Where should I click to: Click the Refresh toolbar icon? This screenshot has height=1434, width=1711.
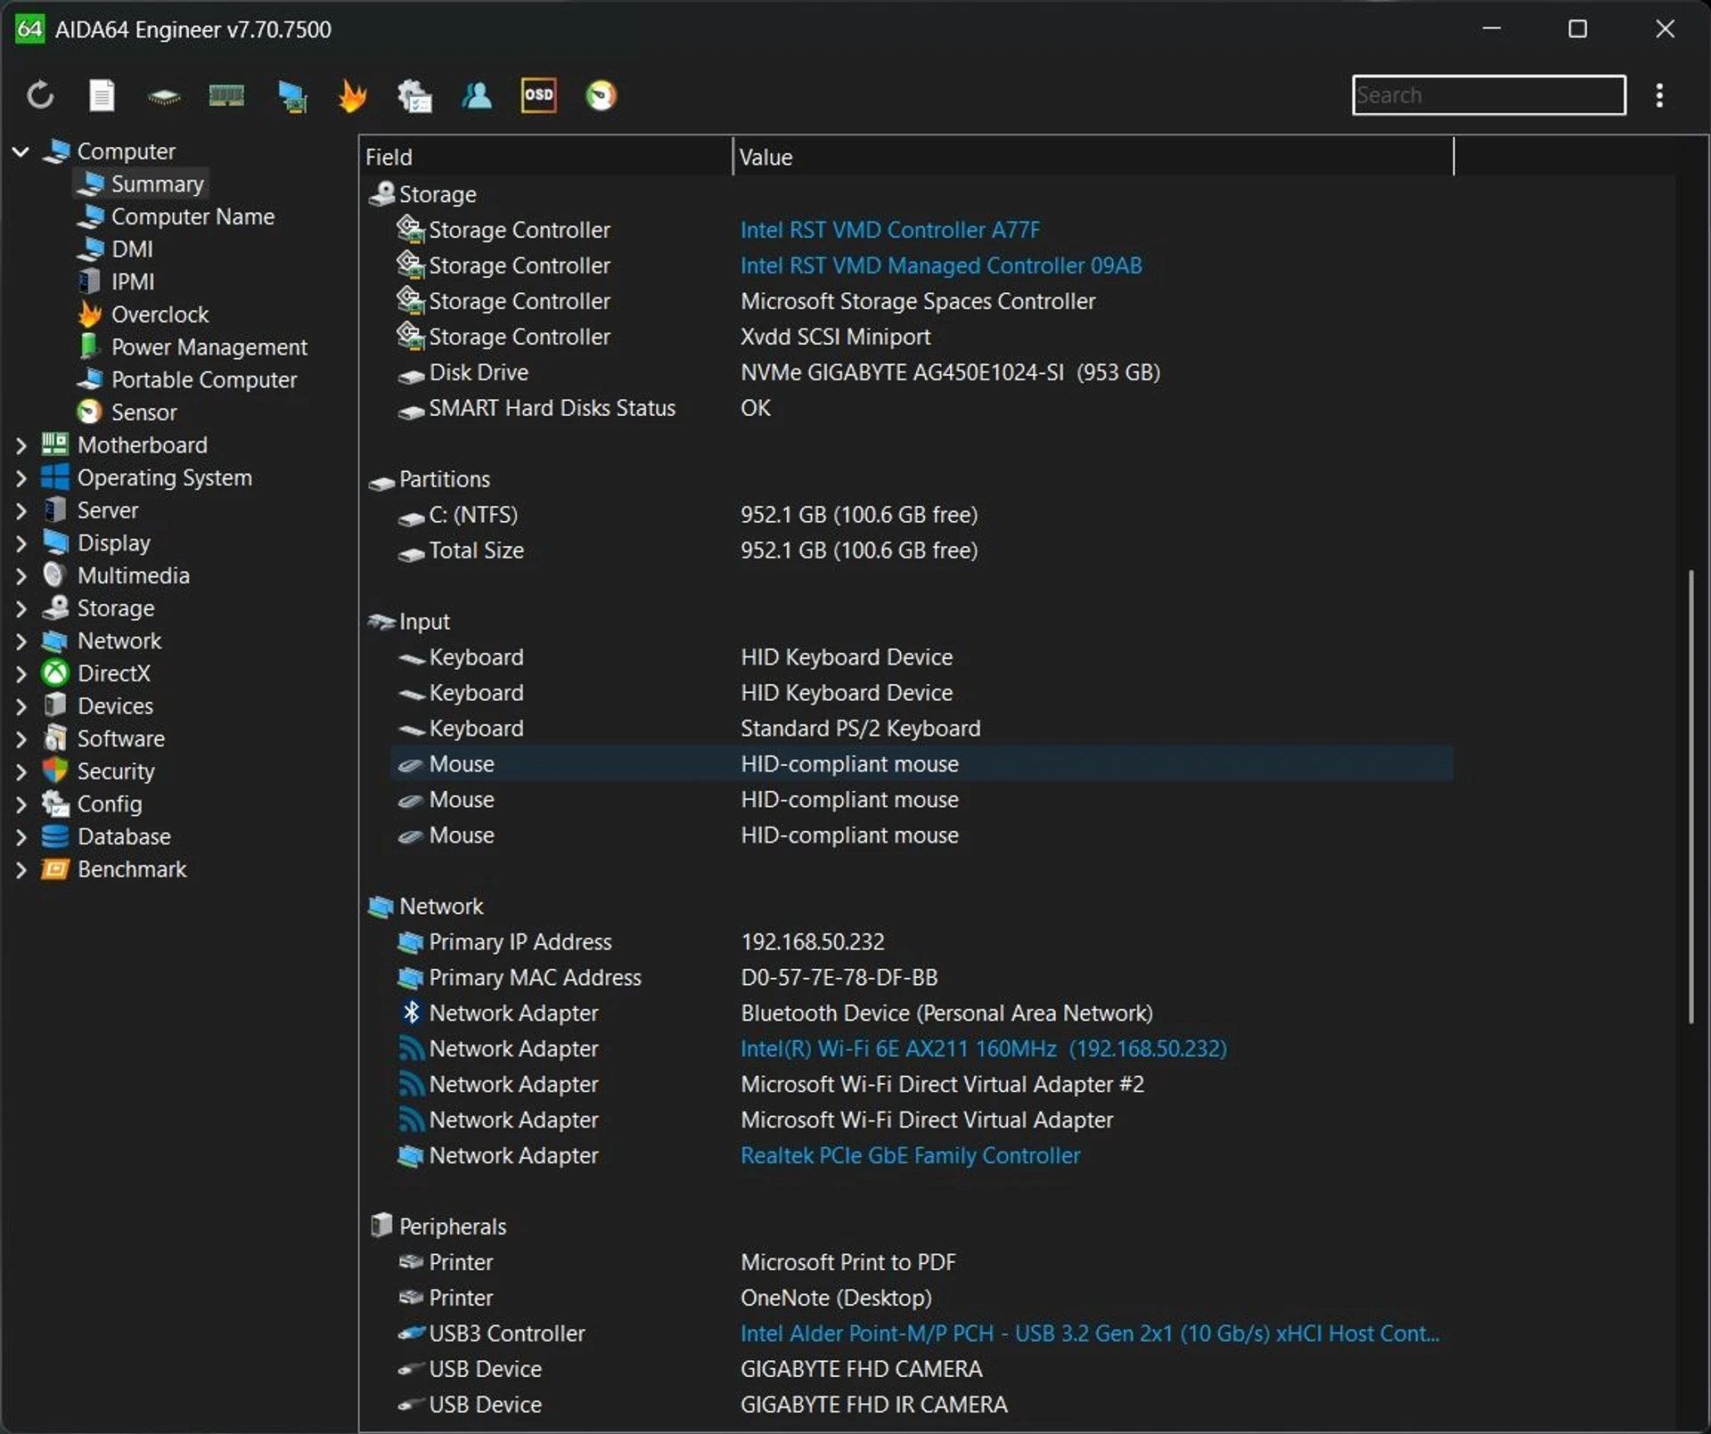click(x=40, y=95)
